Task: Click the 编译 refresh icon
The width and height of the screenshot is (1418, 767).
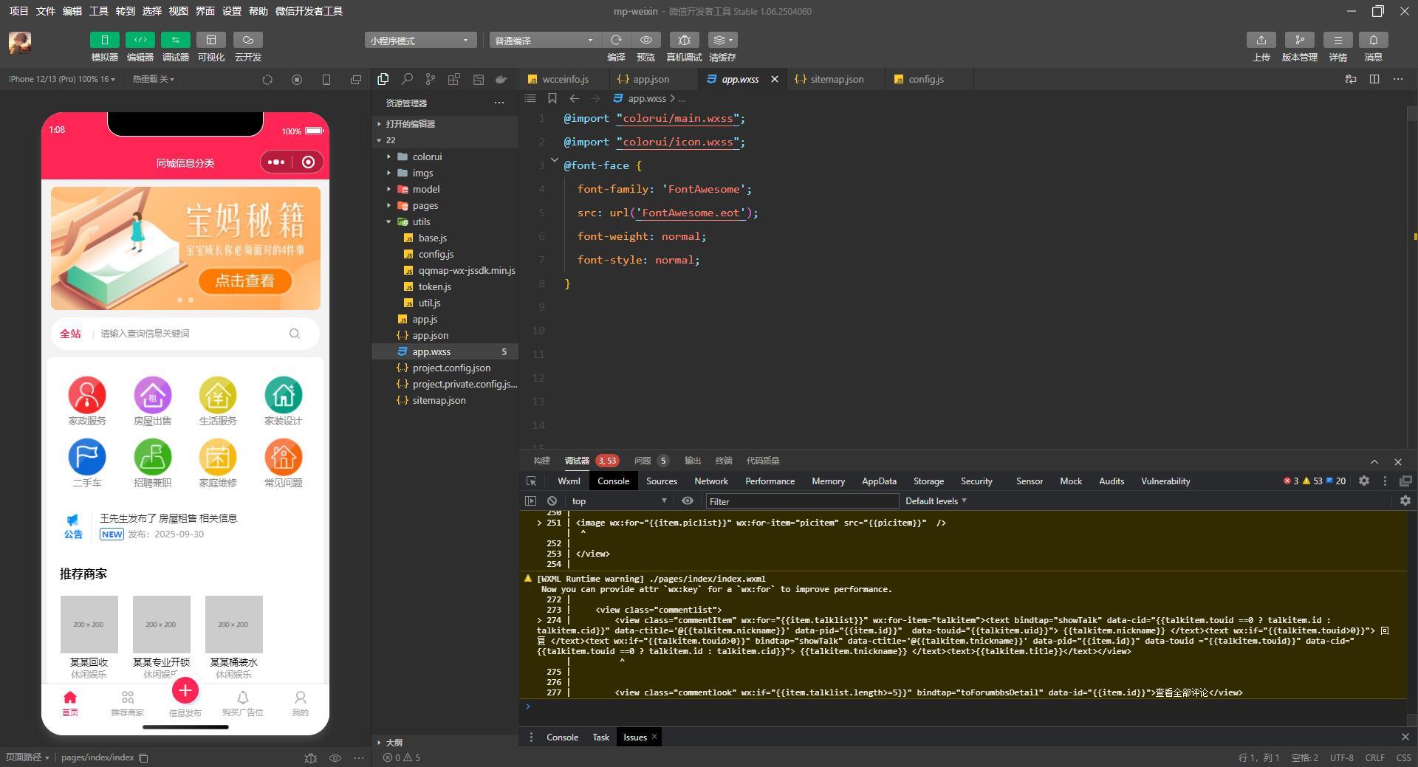Action: pyautogui.click(x=616, y=40)
